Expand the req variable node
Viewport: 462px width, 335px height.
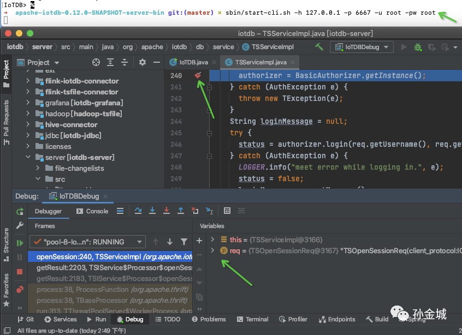click(x=212, y=250)
